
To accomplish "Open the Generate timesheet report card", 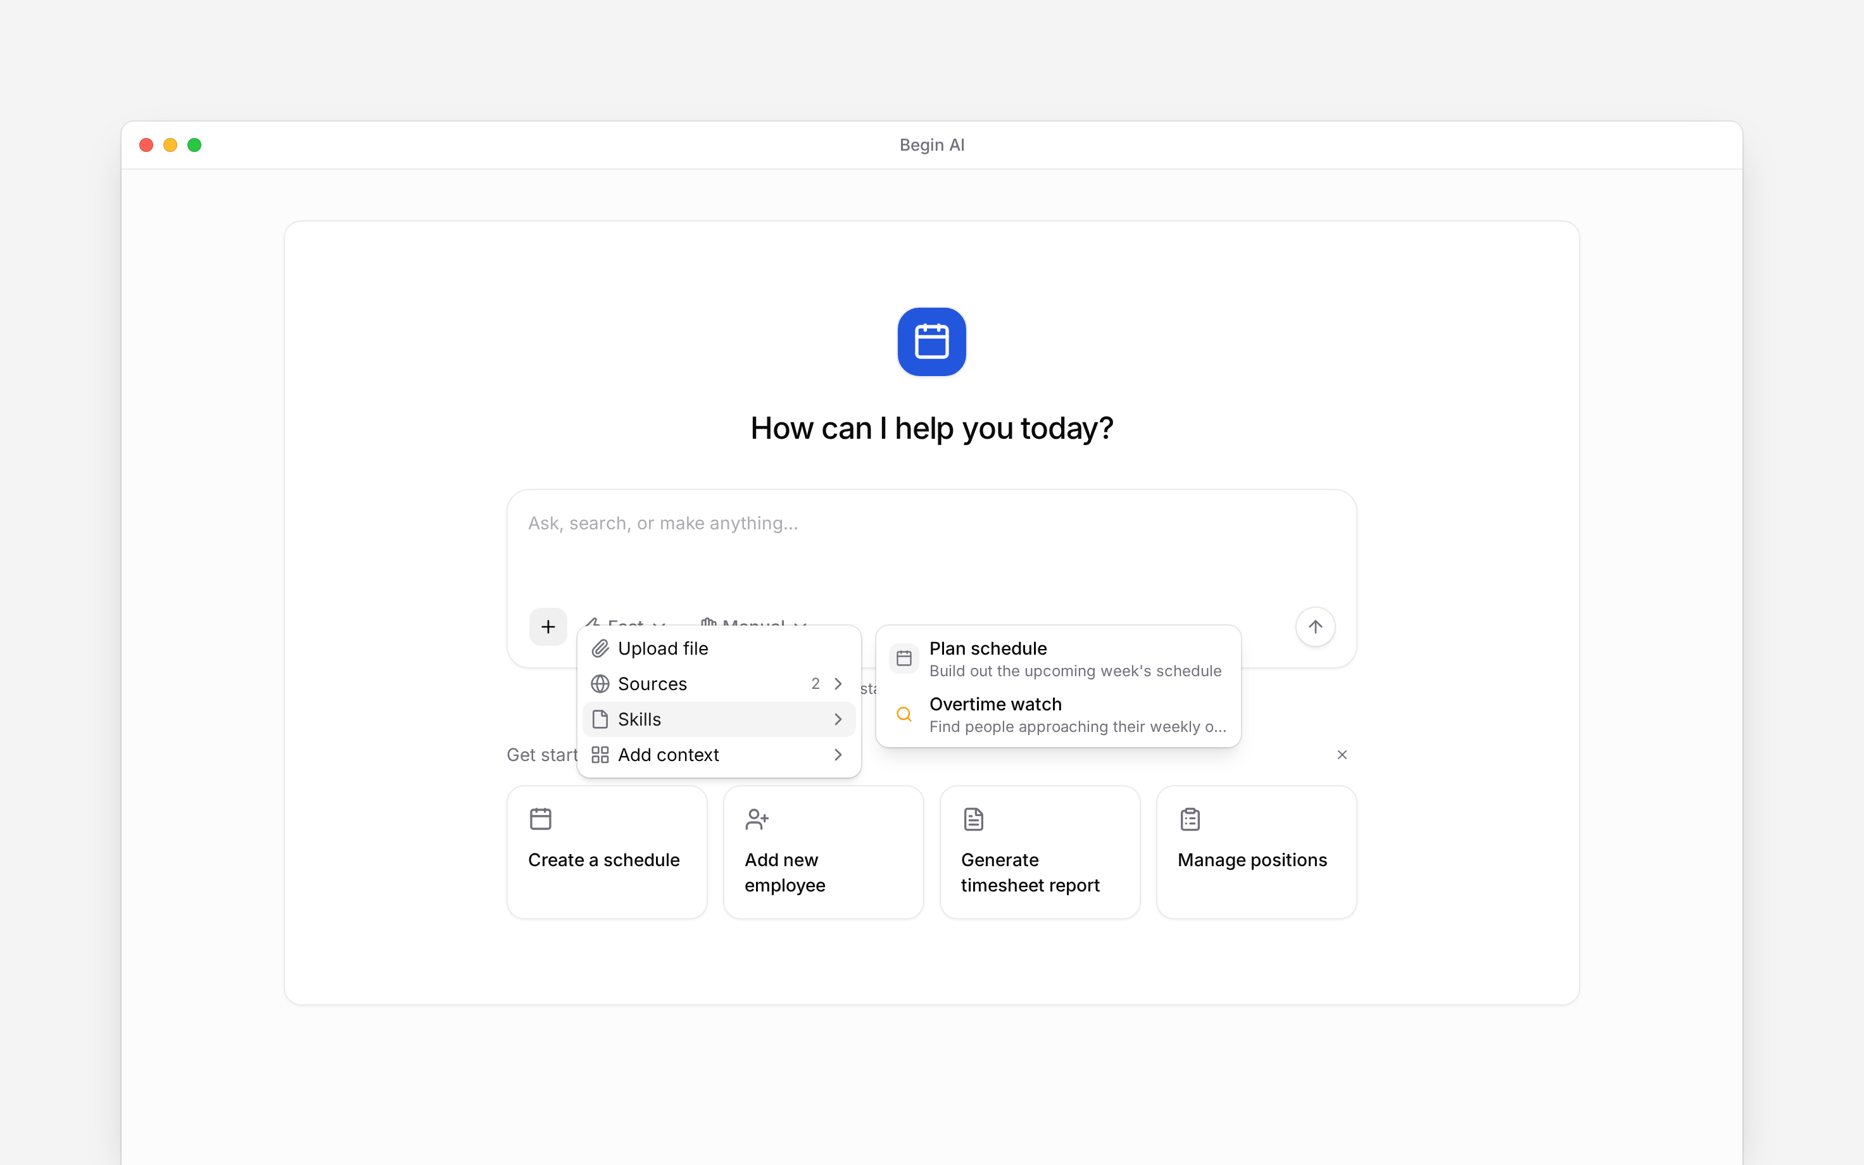I will pos(1040,852).
